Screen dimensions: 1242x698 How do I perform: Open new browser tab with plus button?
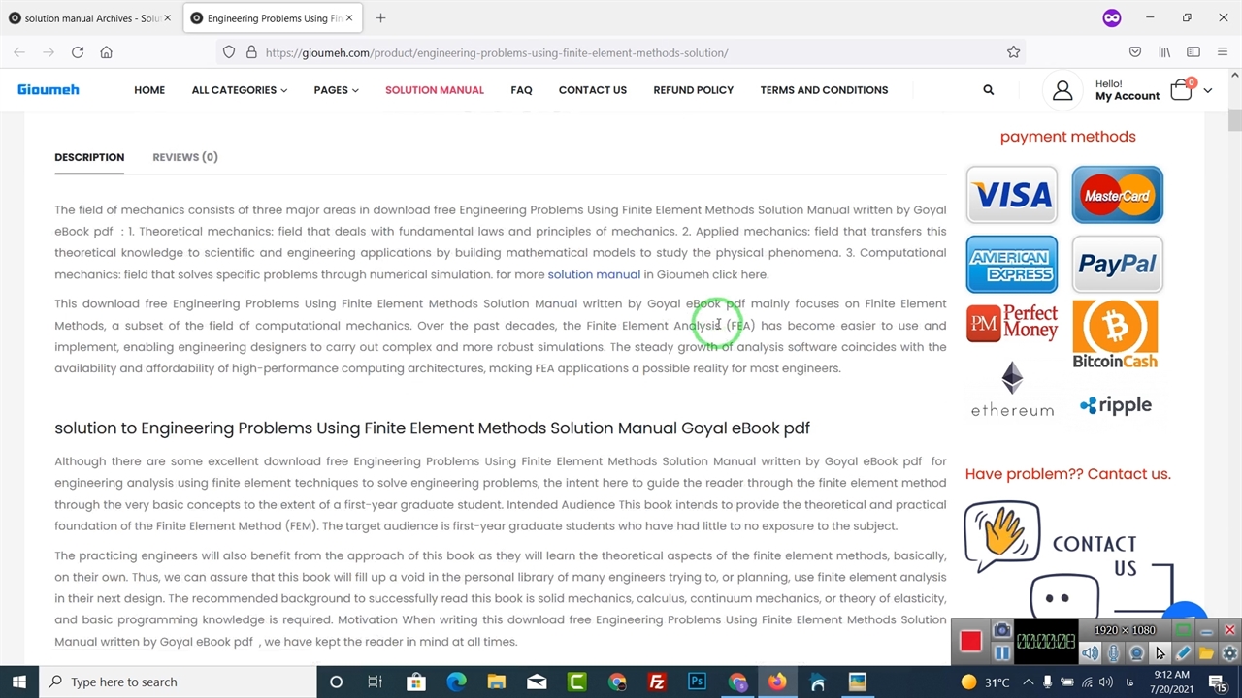380,17
